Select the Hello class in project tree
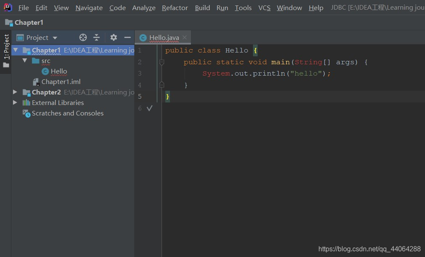Viewport: 425px width, 257px height. point(59,71)
